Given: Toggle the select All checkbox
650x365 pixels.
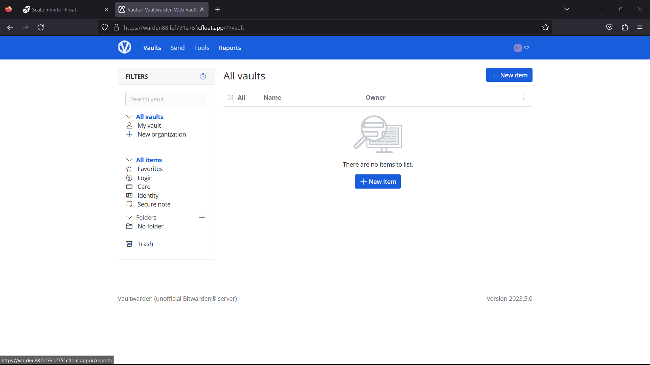Looking at the screenshot, I should pos(231,97).
